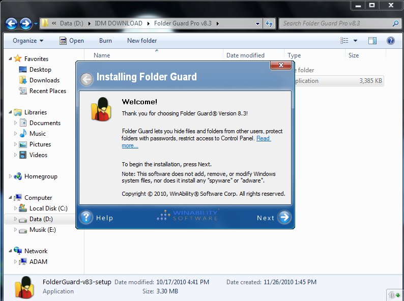Select Data (D:) drive in the tree
Image resolution: width=404 pixels, height=301 pixels.
pyautogui.click(x=41, y=219)
